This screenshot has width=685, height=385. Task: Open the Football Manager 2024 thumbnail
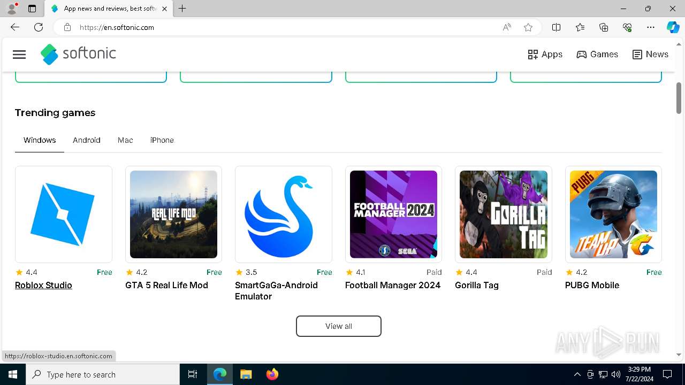tap(393, 214)
